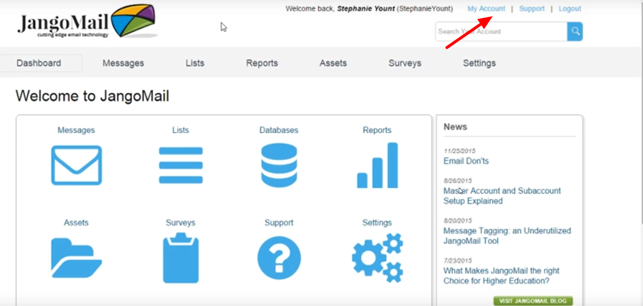Screen dimensions: 643x306
Task: Click the Databases cylinder icon
Action: [x=279, y=165]
